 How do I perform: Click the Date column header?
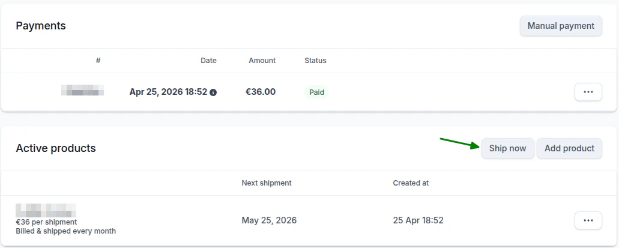[x=208, y=61]
